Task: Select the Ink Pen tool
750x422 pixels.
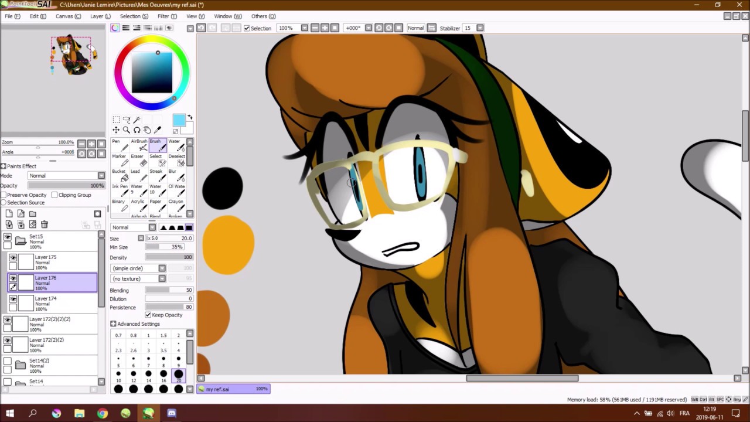Action: click(120, 190)
